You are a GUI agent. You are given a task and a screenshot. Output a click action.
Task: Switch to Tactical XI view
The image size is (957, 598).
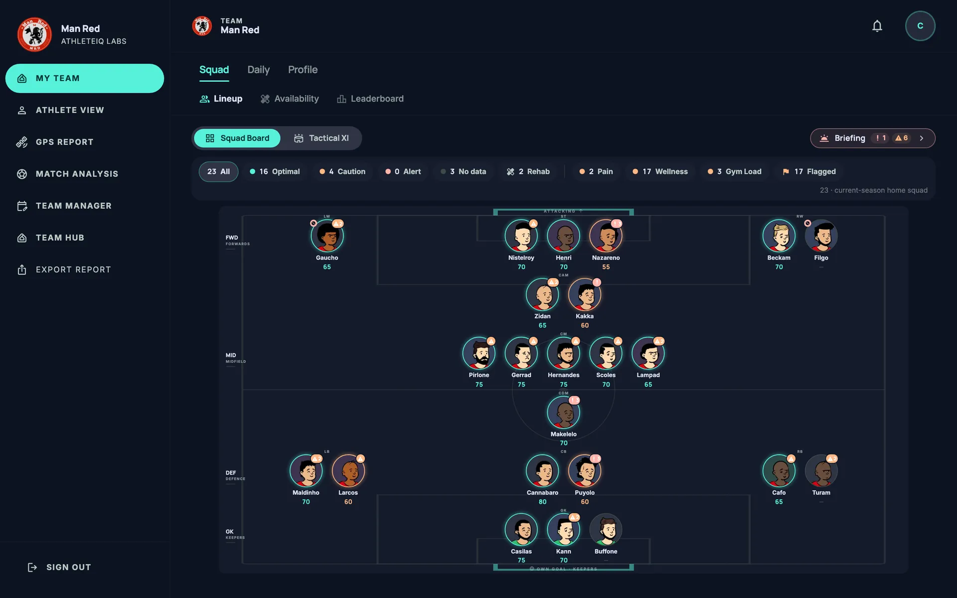click(x=321, y=138)
